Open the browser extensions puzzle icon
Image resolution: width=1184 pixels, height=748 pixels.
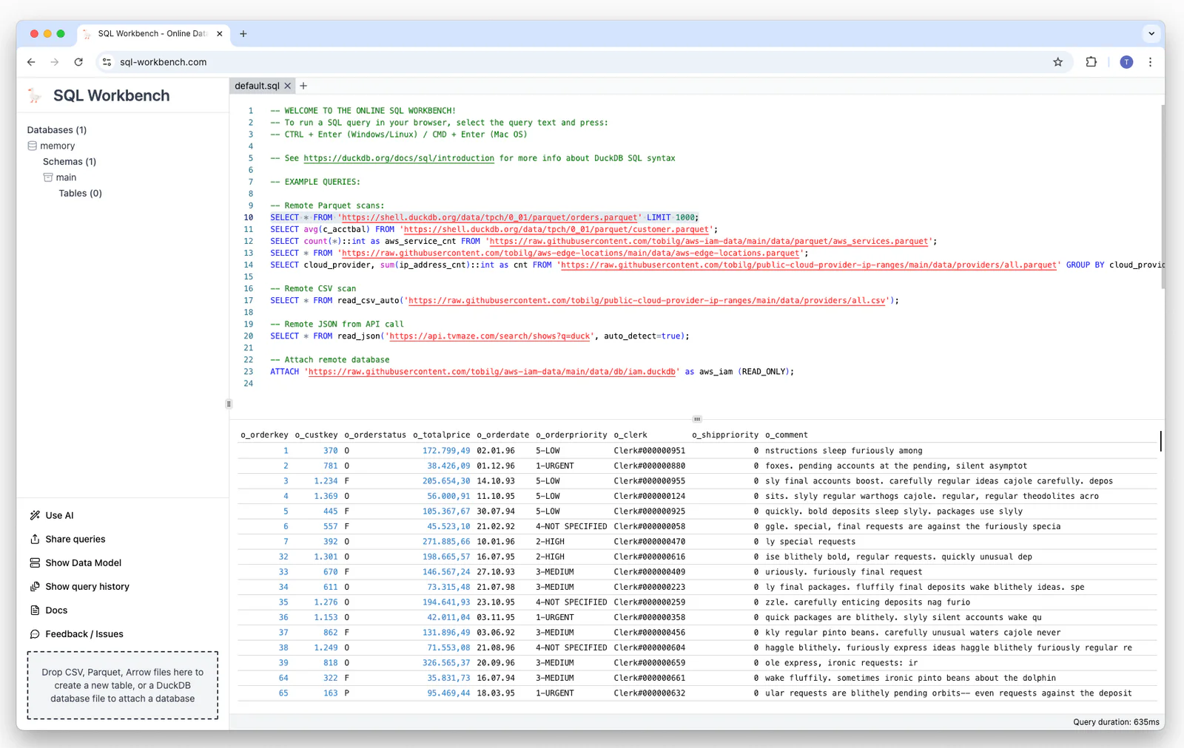(x=1091, y=62)
